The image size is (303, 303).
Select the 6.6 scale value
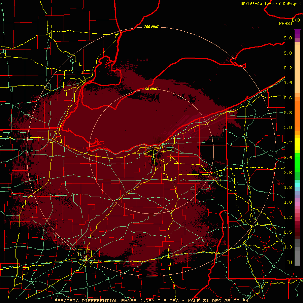pos(288,98)
